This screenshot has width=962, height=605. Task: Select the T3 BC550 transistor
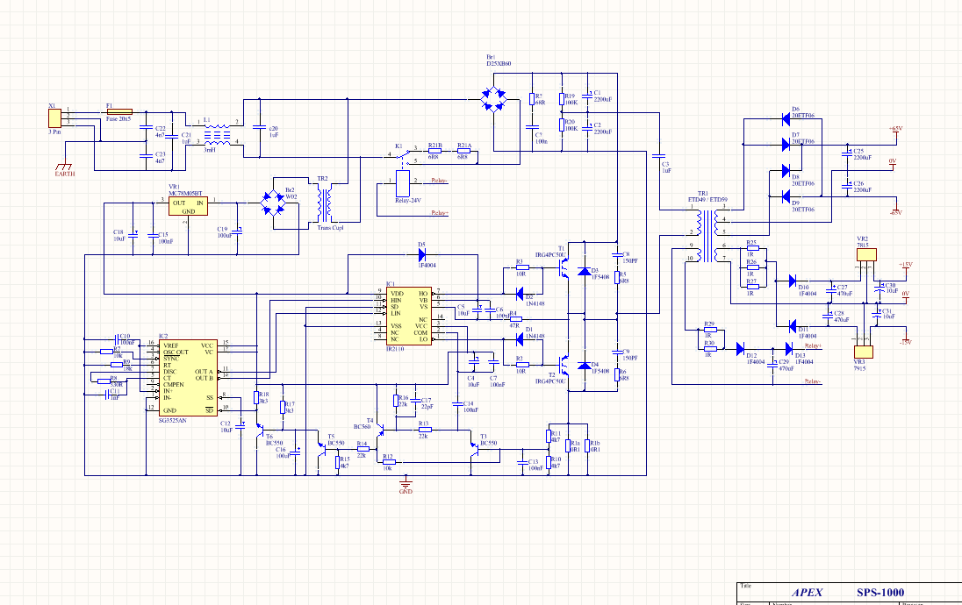coord(474,449)
